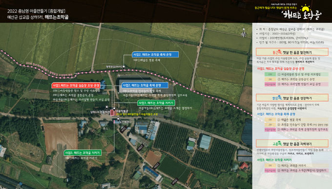Screen dimensions: 332x189
Task: Click the red 마을박물관 building marker
Action: pos(112,113)
